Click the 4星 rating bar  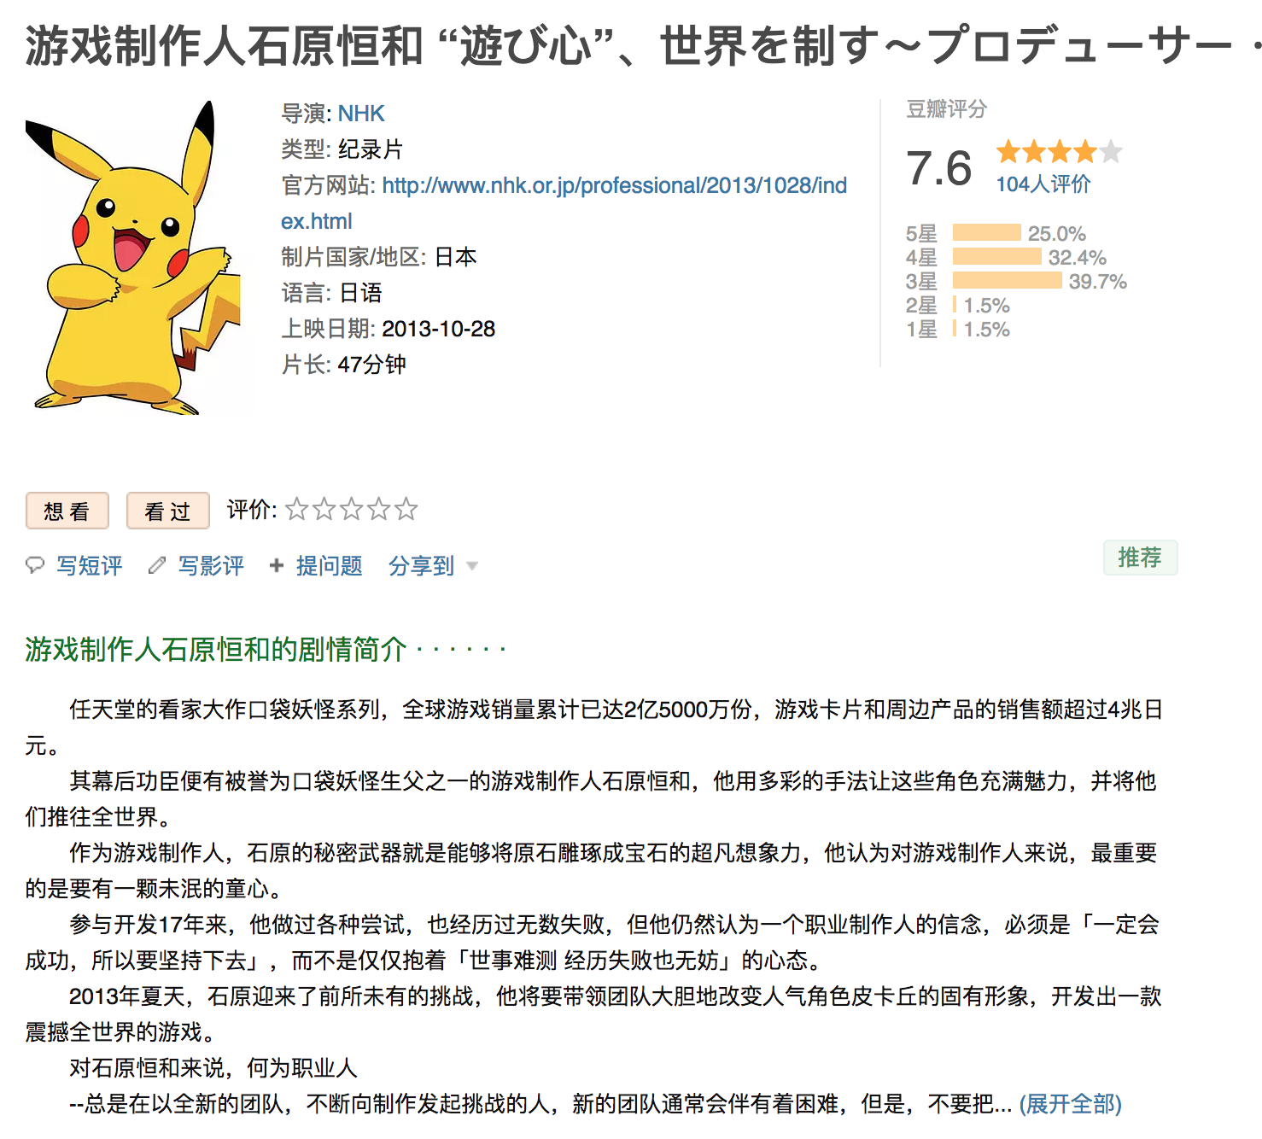pyautogui.click(x=997, y=256)
